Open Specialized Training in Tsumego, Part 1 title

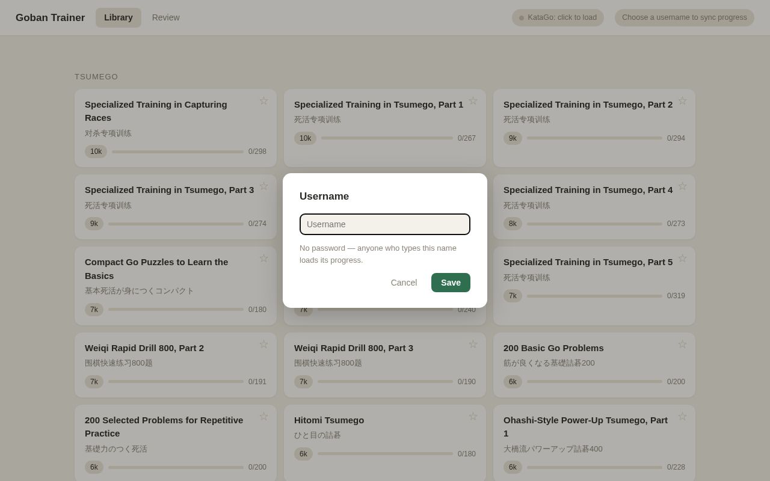378,104
